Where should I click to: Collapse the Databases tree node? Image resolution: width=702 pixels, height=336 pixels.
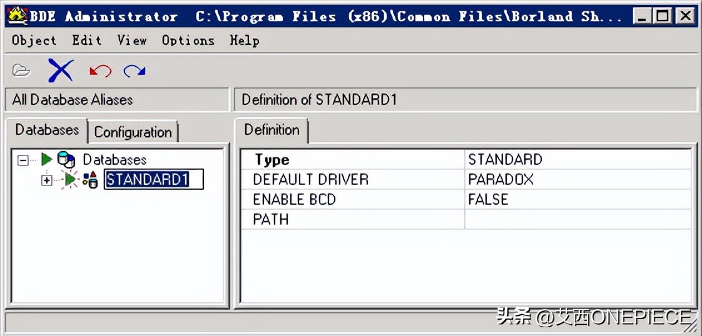(23, 161)
